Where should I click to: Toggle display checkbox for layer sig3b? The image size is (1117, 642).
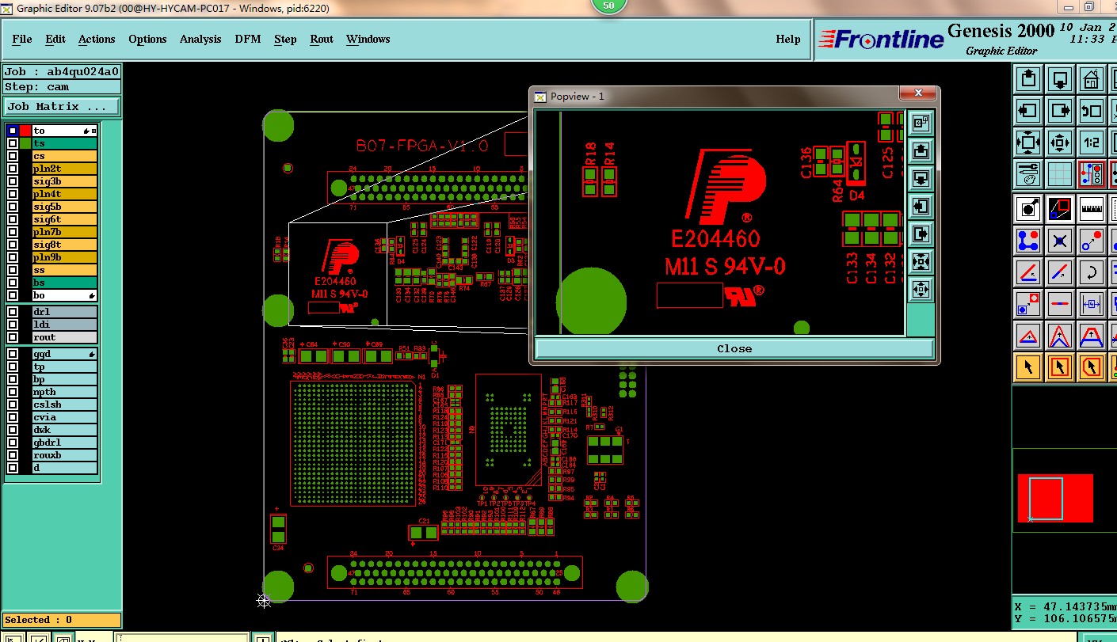tap(12, 181)
